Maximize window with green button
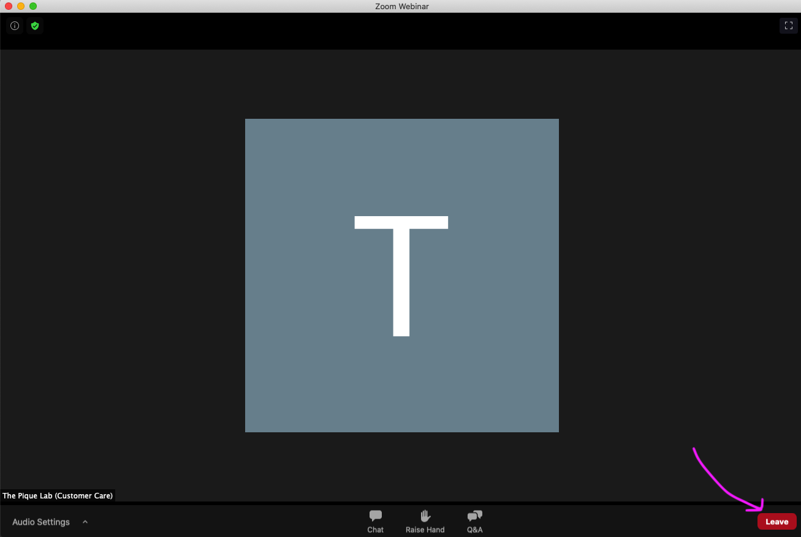Image resolution: width=801 pixels, height=537 pixels. point(33,6)
